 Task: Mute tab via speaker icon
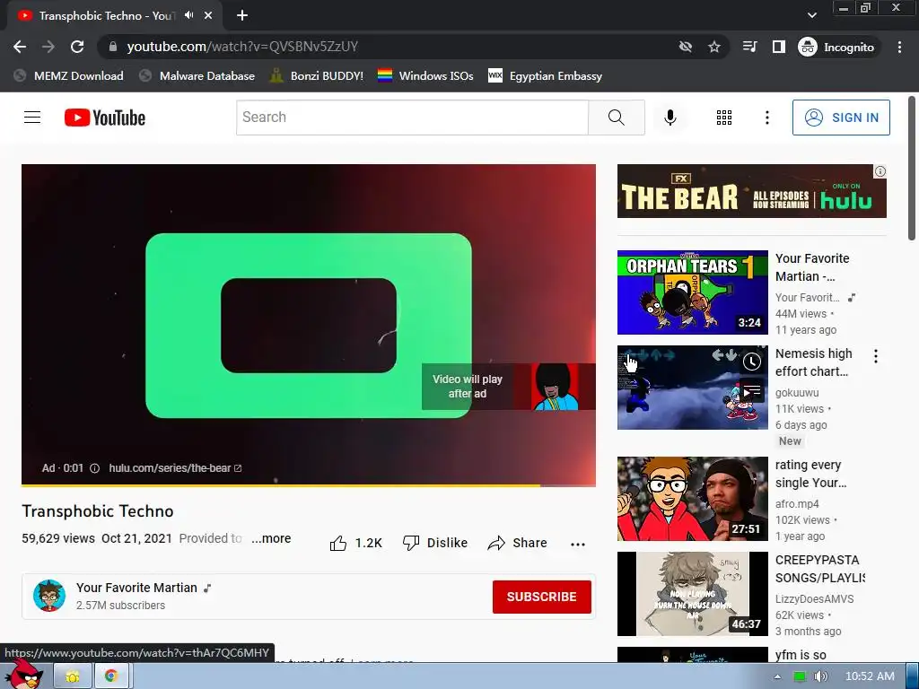188,15
